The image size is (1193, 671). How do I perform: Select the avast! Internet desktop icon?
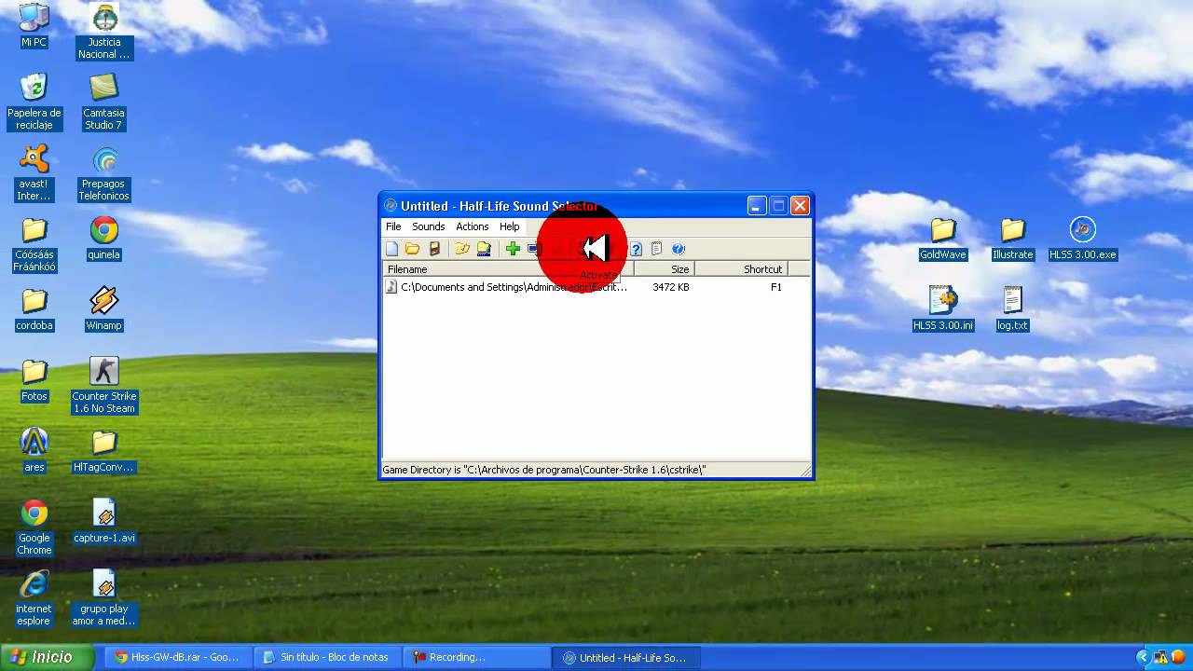coord(34,173)
